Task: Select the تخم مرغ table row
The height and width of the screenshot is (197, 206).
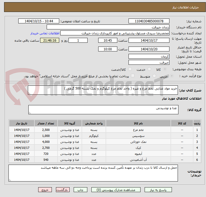Action: (105, 130)
